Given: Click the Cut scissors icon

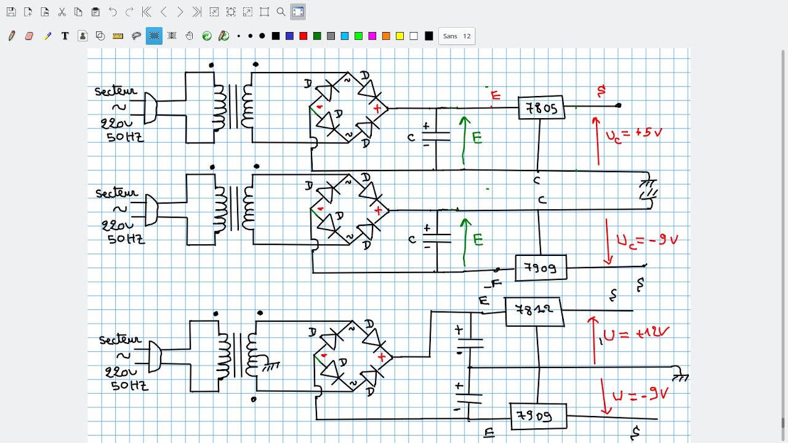Looking at the screenshot, I should point(62,12).
